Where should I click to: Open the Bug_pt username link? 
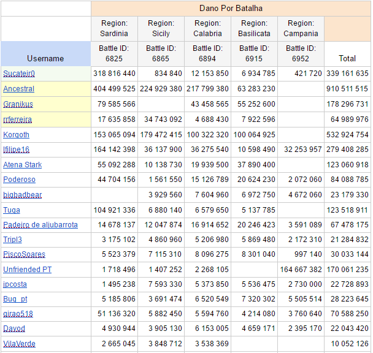click(x=15, y=299)
